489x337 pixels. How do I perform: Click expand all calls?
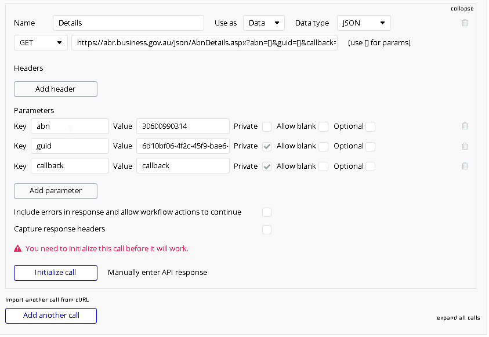[458, 318]
